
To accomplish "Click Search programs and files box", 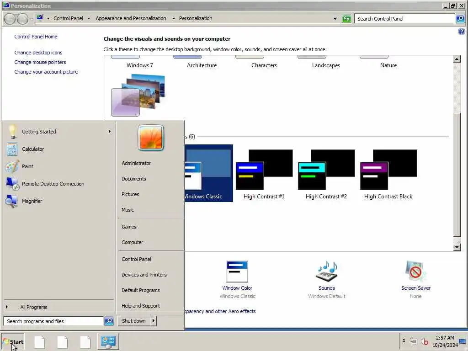I will pos(54,321).
